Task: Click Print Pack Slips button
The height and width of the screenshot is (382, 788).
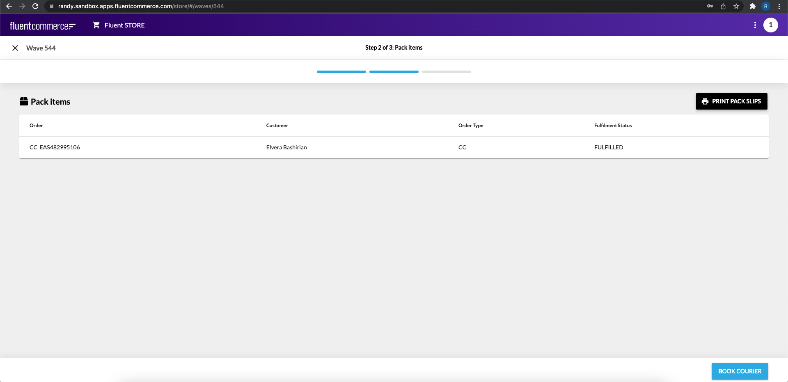Action: pos(731,101)
